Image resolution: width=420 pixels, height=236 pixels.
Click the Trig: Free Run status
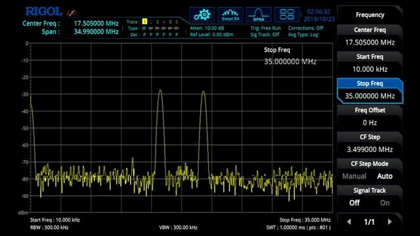pyautogui.click(x=265, y=28)
